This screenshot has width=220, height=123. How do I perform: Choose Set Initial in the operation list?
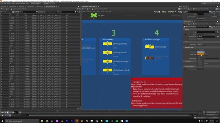[200, 54]
